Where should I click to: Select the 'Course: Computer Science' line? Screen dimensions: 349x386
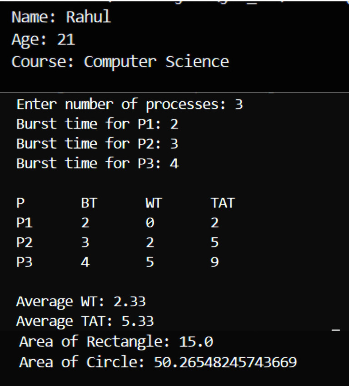coord(120,62)
